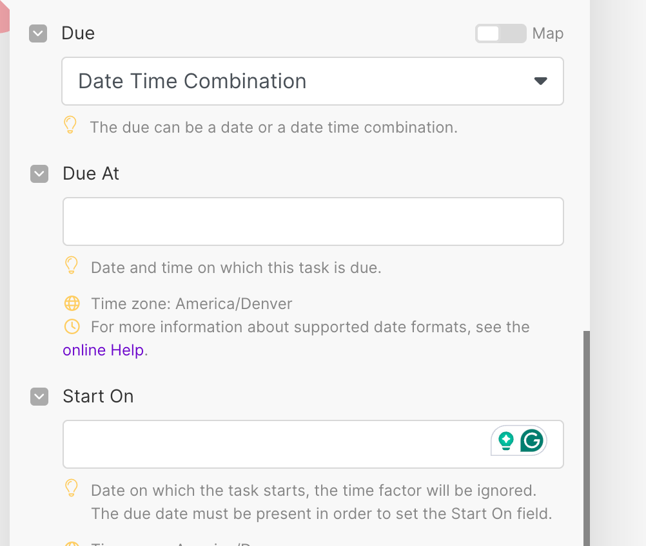
Task: Click into the Due At input field
Action: pos(313,221)
